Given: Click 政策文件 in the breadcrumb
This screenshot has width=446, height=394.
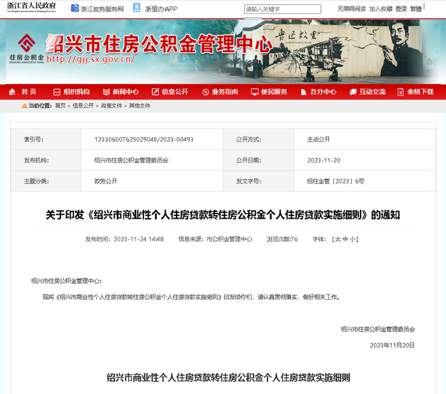Looking at the screenshot, I should [x=111, y=106].
